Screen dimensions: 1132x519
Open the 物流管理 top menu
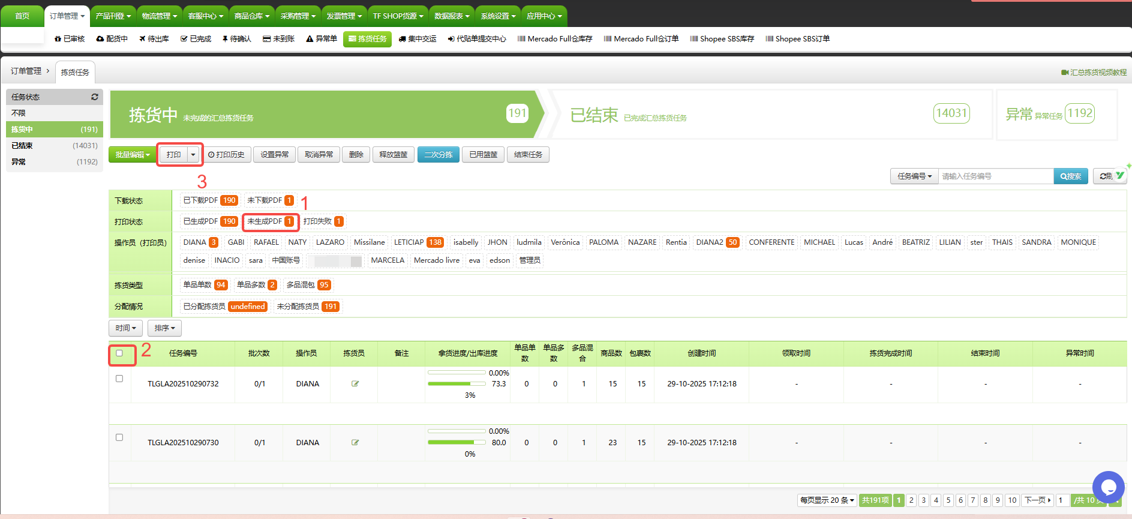(x=160, y=16)
